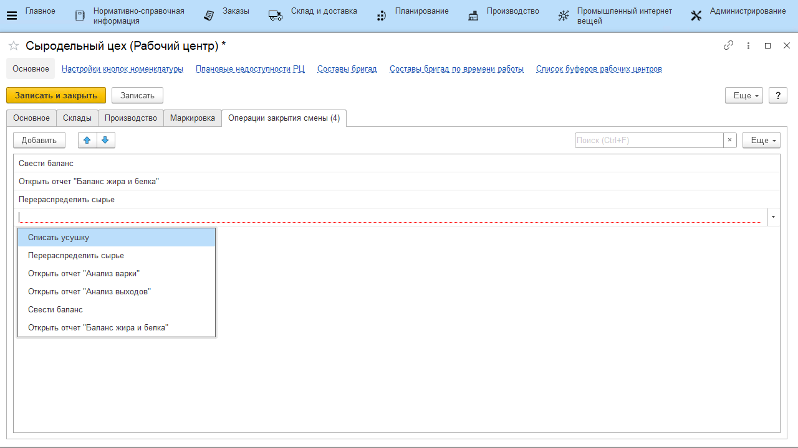
Task: Expand the dropdown arrow in the edited row
Action: click(x=773, y=217)
